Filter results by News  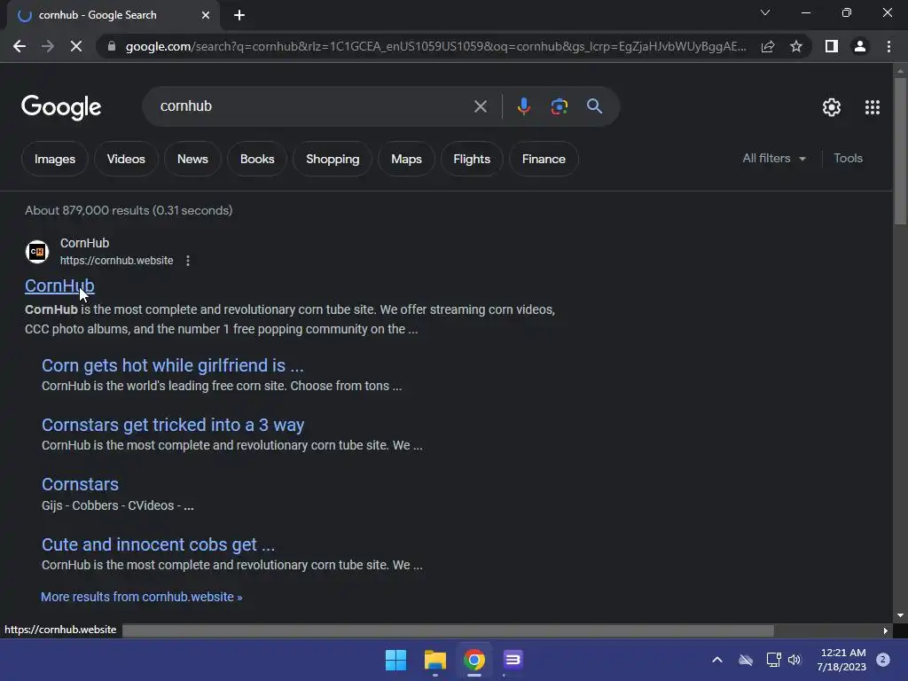point(192,159)
